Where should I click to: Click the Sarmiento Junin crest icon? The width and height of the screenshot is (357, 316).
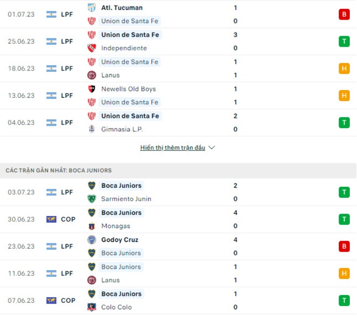91,199
